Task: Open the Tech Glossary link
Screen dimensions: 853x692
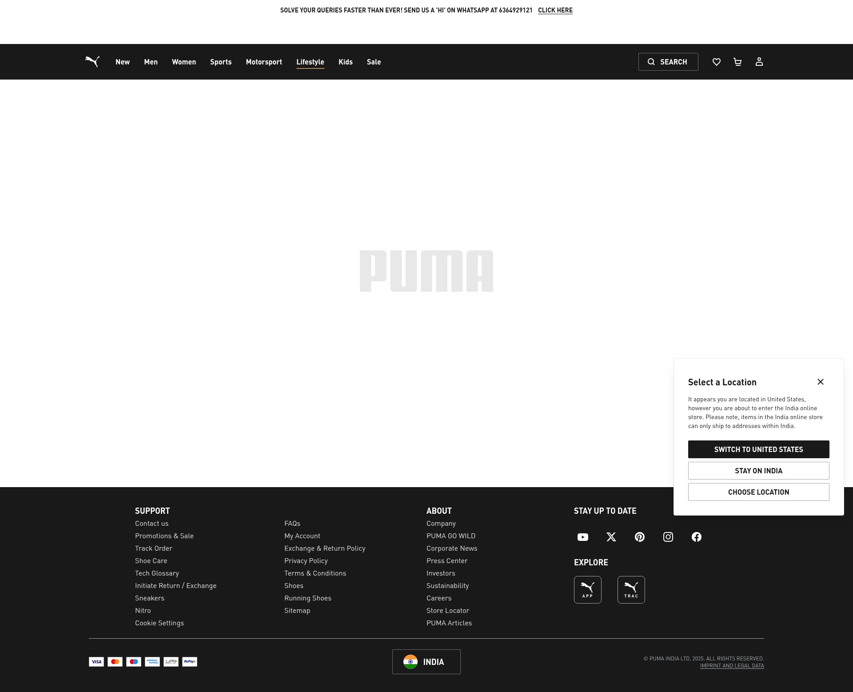Action: (157, 573)
